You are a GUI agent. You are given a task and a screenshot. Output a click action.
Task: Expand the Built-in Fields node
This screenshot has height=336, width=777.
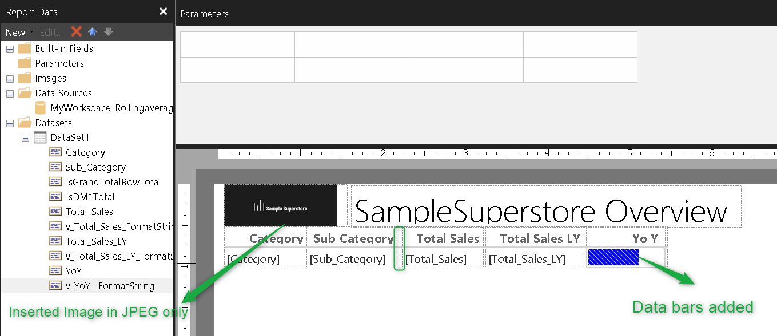10,49
